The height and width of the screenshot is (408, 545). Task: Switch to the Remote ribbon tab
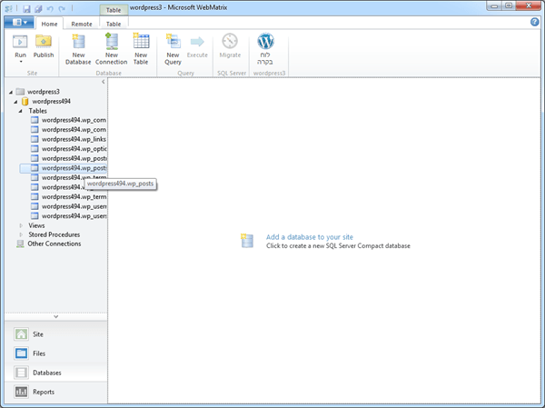[x=82, y=24]
